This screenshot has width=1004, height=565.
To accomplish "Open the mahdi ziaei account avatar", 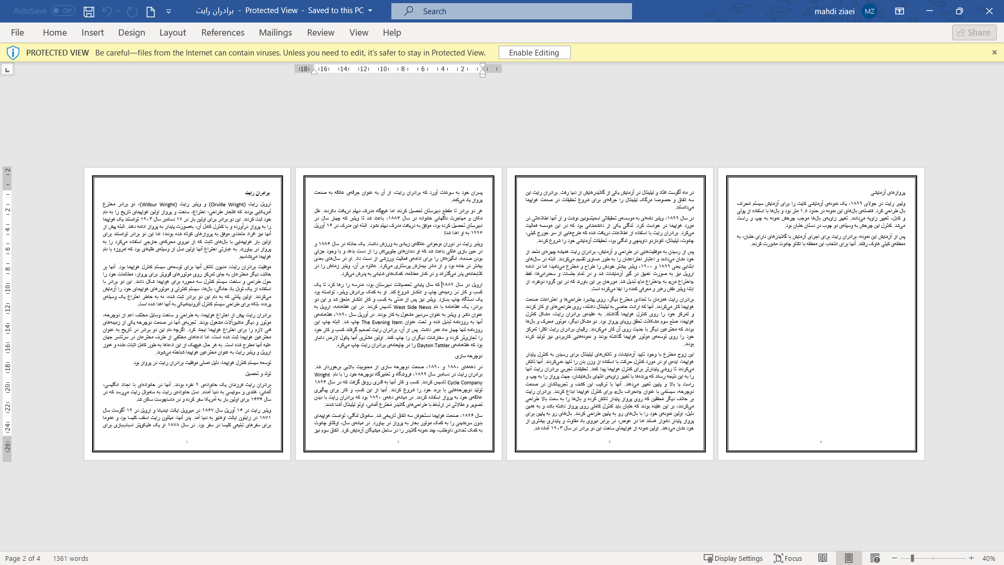I will pyautogui.click(x=870, y=11).
